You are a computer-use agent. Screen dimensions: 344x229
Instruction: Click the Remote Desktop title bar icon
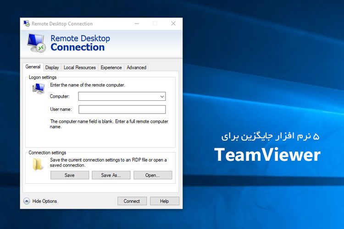(27, 23)
